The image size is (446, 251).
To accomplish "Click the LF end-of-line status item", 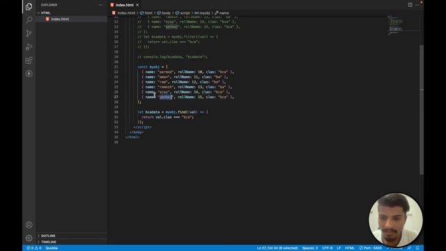I will pos(339,248).
